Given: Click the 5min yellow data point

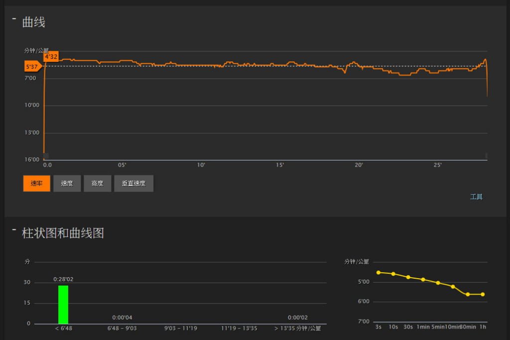Looking at the screenshot, I should 438,283.
